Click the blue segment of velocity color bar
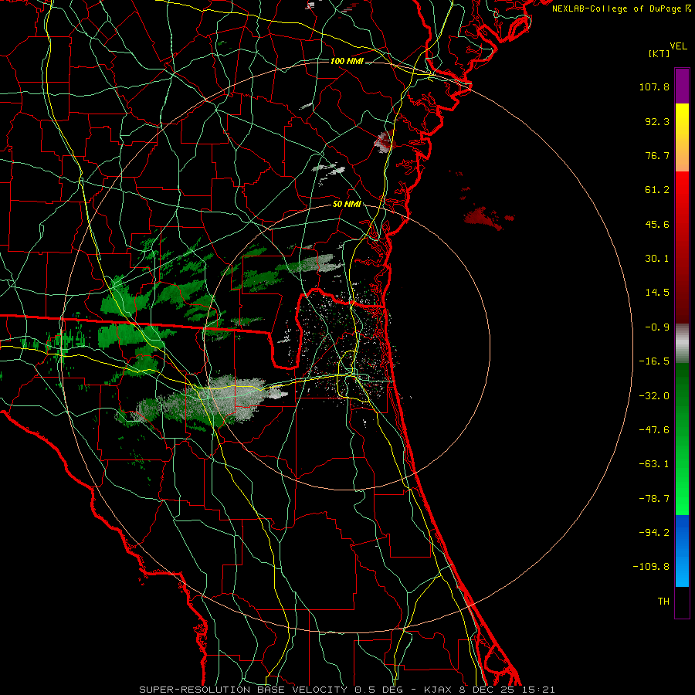 (x=682, y=551)
